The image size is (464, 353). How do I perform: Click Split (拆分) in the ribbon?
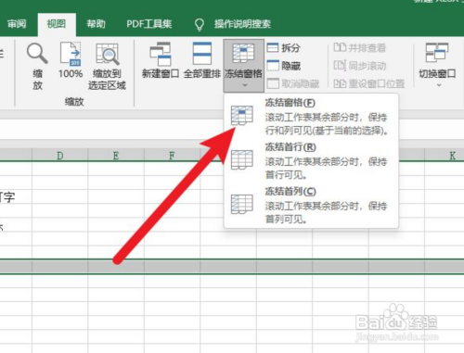tap(283, 47)
